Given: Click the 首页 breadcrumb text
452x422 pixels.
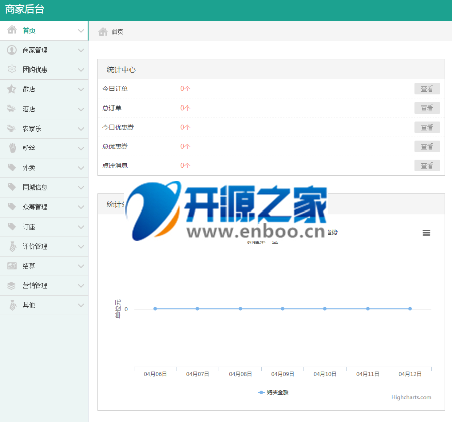Looking at the screenshot, I should point(118,32).
